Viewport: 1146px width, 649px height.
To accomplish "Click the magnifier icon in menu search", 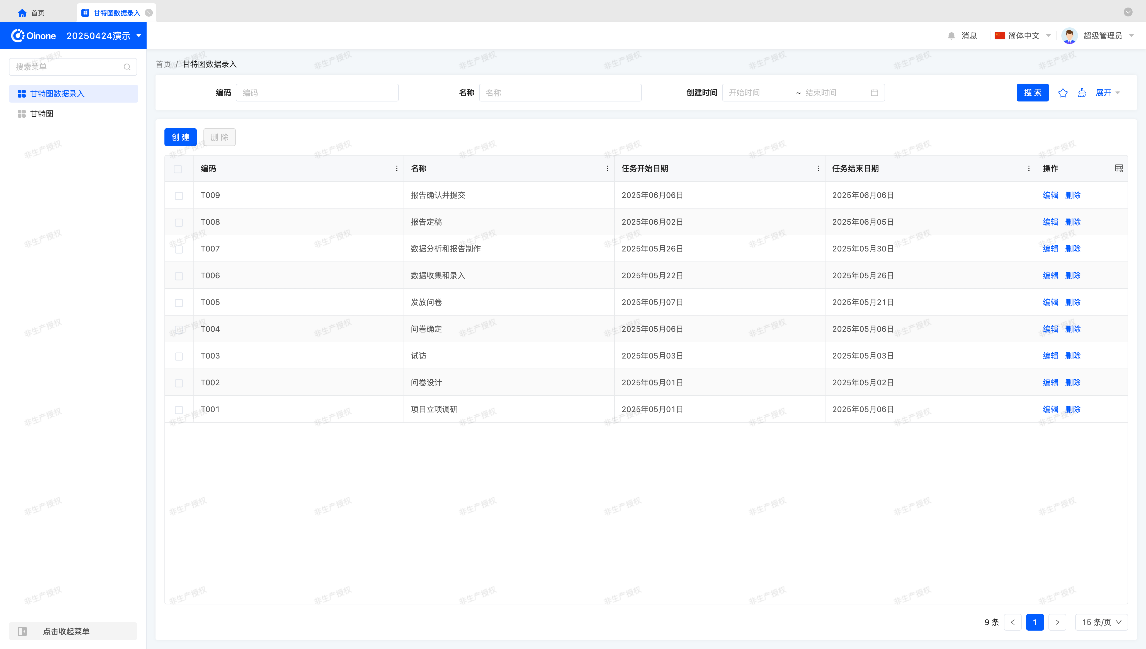I will (x=127, y=67).
